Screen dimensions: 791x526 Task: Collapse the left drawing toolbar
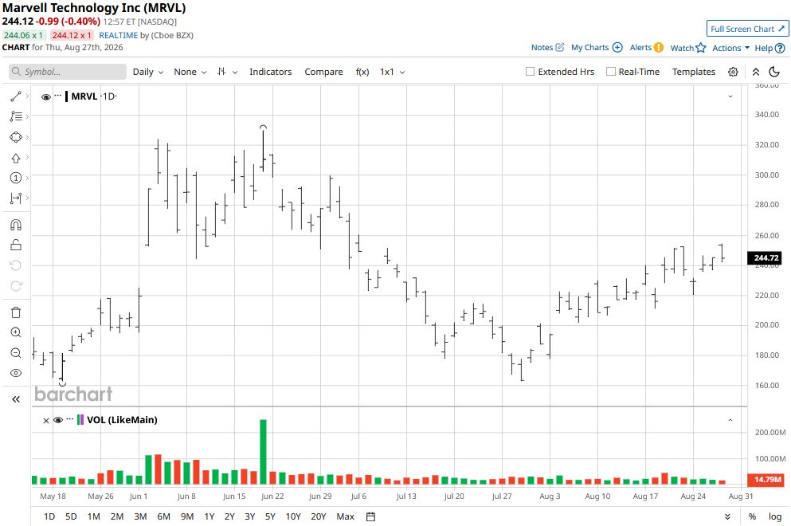pos(16,399)
